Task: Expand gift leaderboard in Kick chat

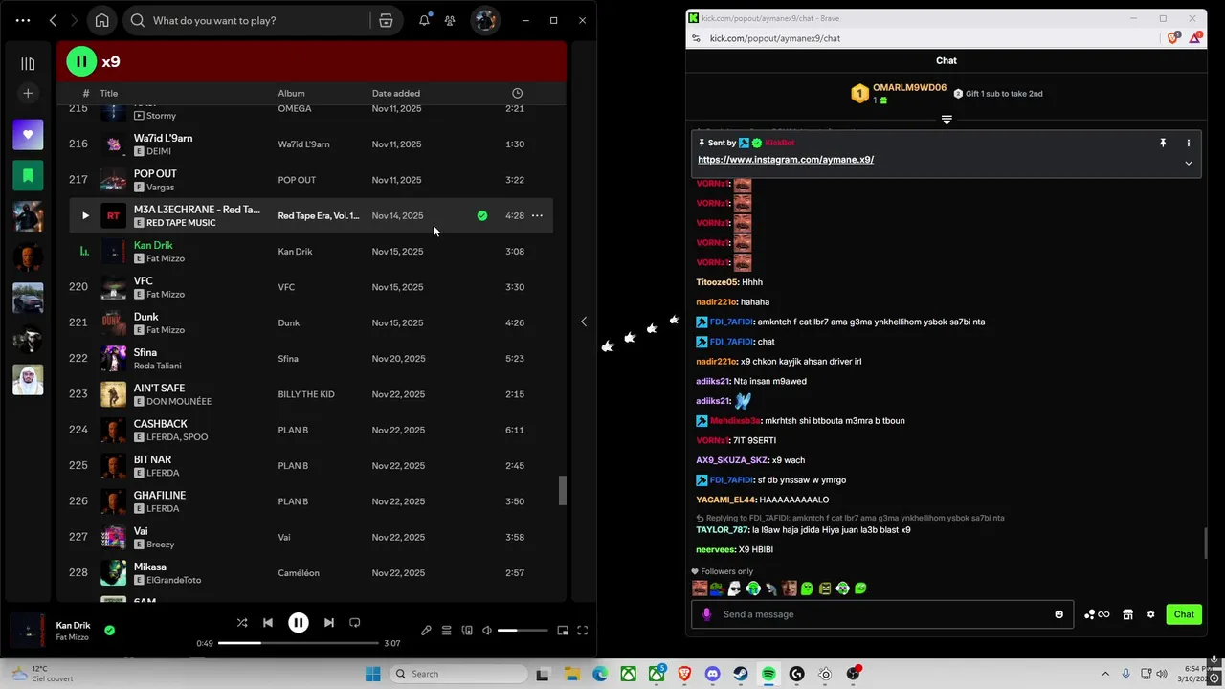Action: pos(947,120)
